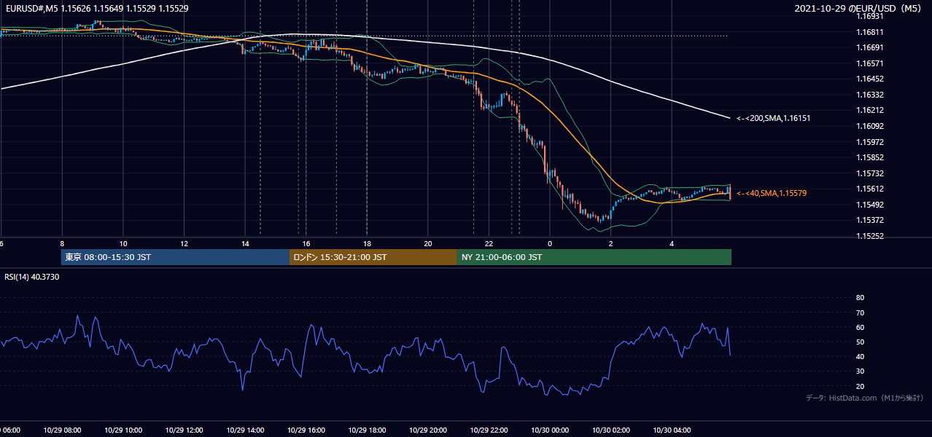Click price axis value 1.16092
Viewport: 932px width, 437px height.
[871, 126]
